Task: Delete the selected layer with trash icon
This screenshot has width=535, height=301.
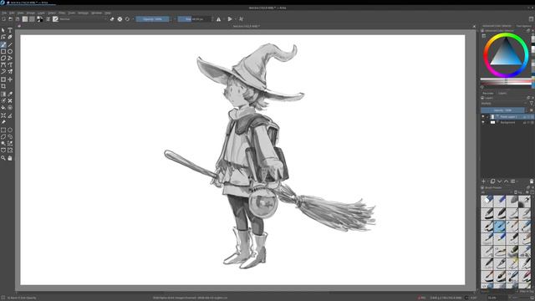Action: (532, 181)
